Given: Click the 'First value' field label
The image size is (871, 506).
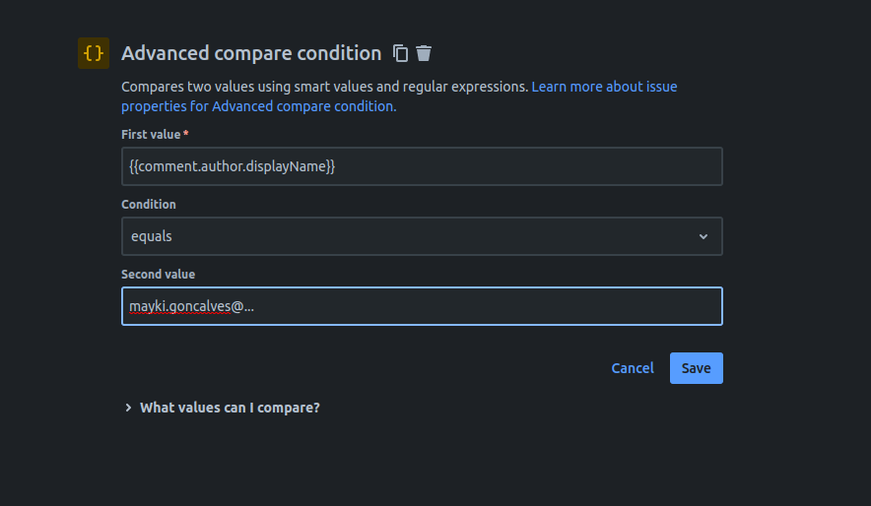Looking at the screenshot, I should point(151,134).
